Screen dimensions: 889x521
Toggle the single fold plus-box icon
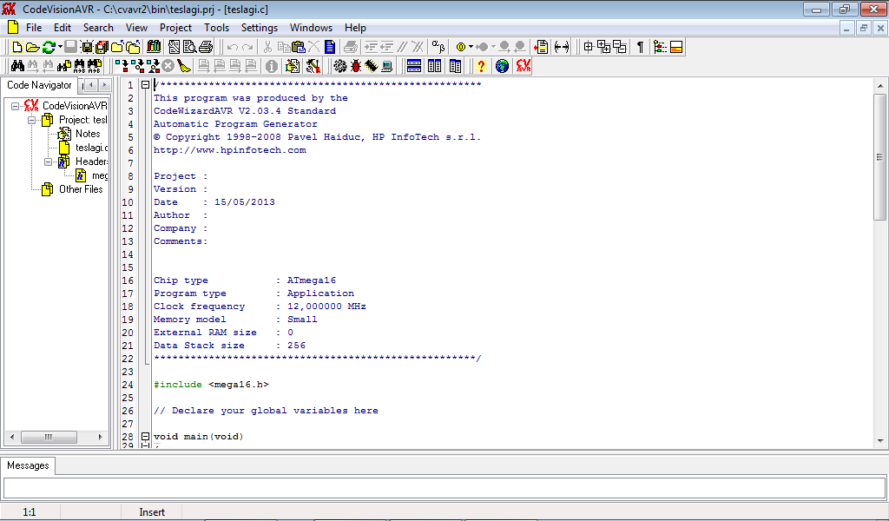[589, 47]
